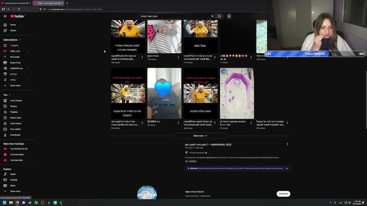
Task: Go back in the browser
Action: (x=9, y=9)
